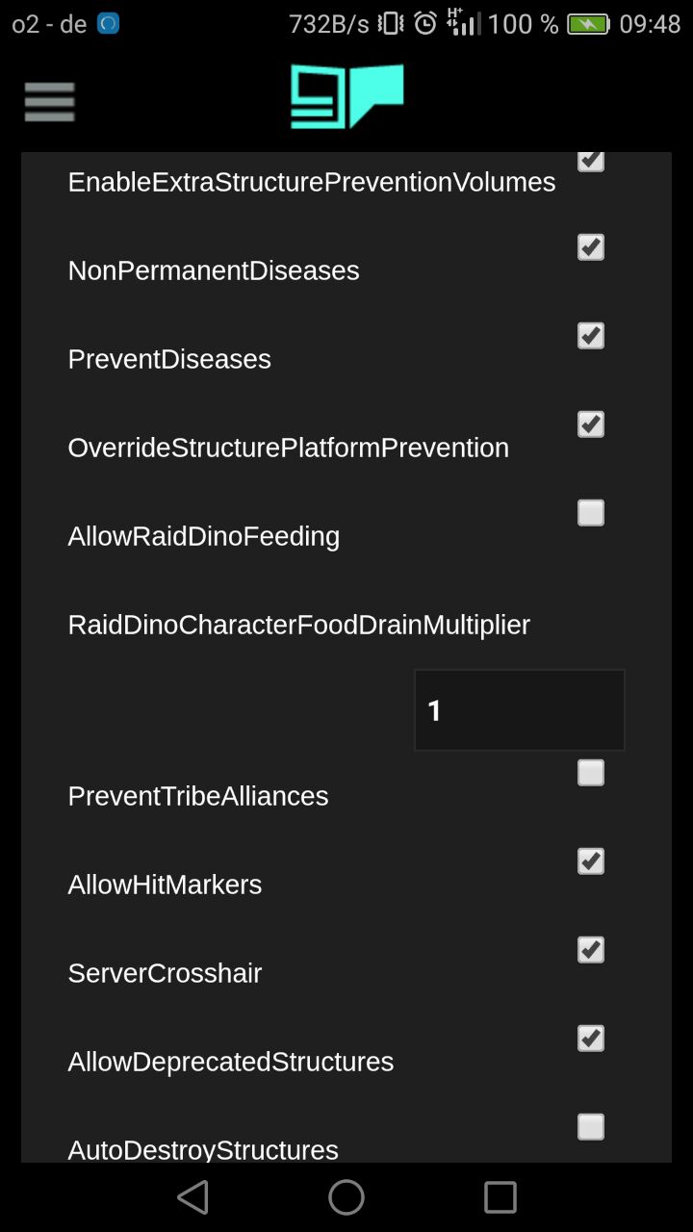Disable AllowHitMarkers checkbox
Screen dimensions: 693x1232
click(591, 861)
